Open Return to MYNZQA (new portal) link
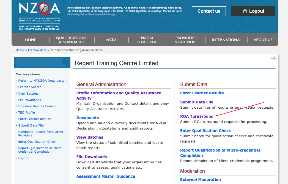288x184 pixels. click(42, 81)
